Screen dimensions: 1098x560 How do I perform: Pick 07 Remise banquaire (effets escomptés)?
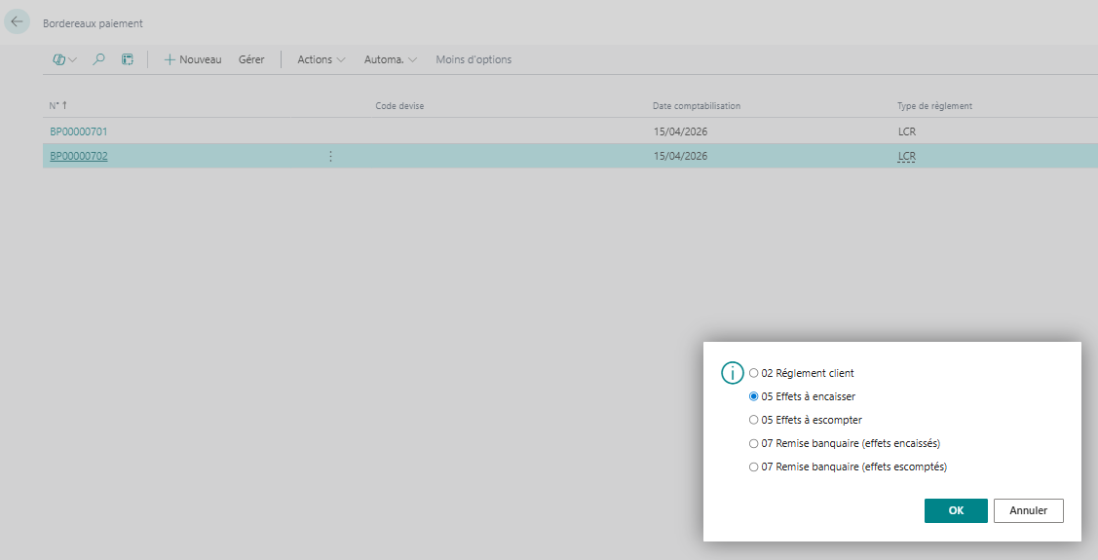click(x=754, y=467)
